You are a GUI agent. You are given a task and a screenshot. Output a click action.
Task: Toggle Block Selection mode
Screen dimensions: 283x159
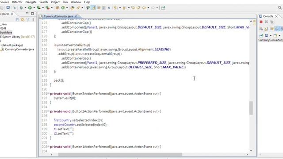click(104, 8)
